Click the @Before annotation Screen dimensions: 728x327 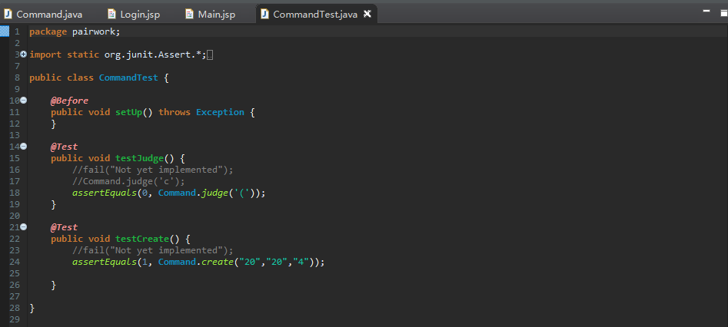tap(70, 101)
